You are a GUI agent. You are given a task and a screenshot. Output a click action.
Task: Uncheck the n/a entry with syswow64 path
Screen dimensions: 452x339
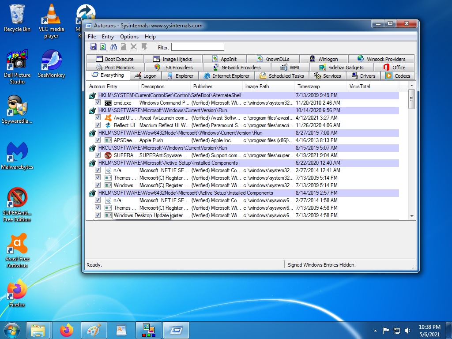pyautogui.click(x=98, y=200)
